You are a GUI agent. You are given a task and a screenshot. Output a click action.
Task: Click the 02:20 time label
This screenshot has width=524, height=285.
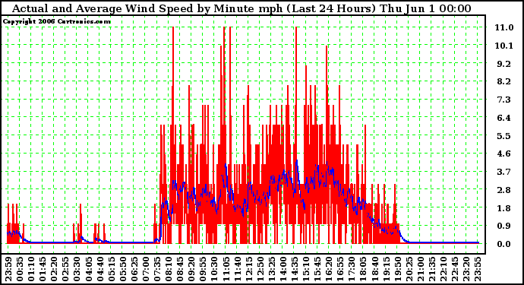(54, 269)
